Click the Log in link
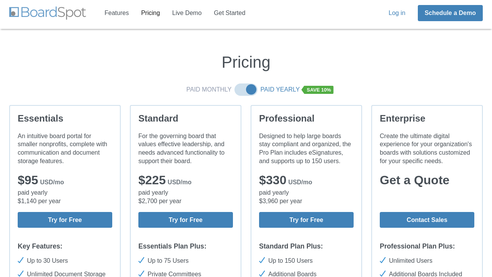The width and height of the screenshot is (492, 277). 397,13
